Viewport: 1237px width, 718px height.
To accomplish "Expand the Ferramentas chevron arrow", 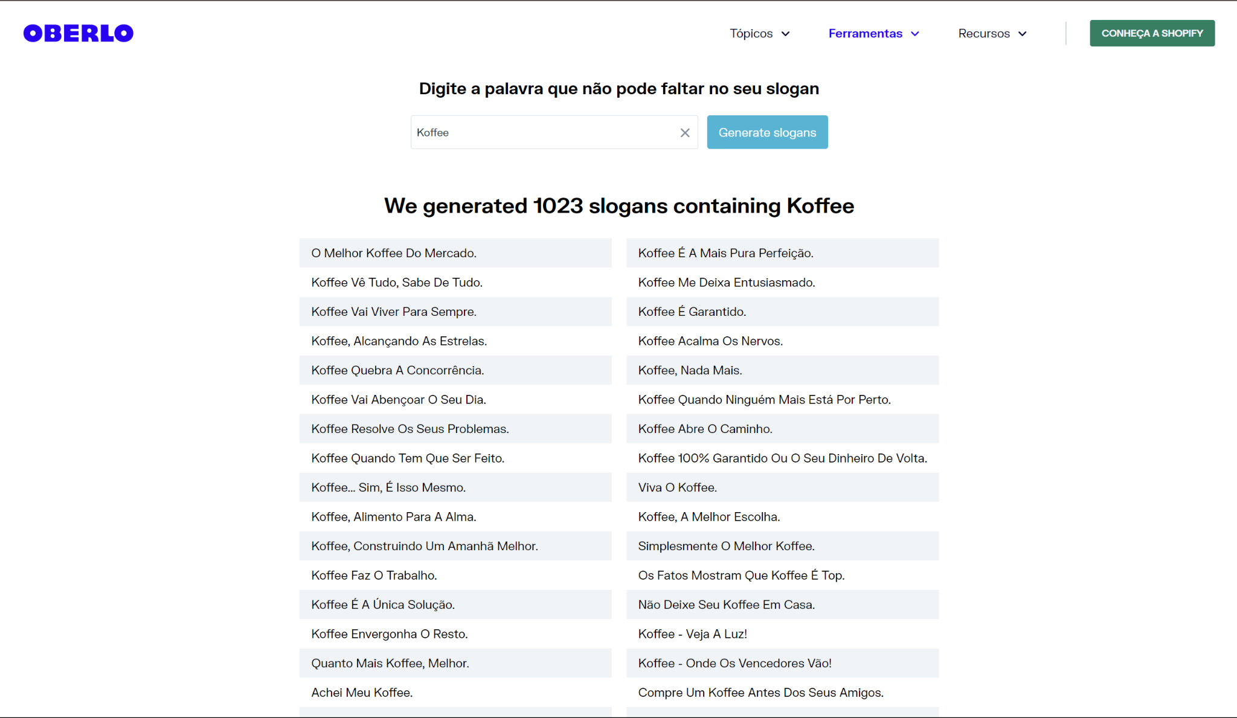I will [915, 34].
